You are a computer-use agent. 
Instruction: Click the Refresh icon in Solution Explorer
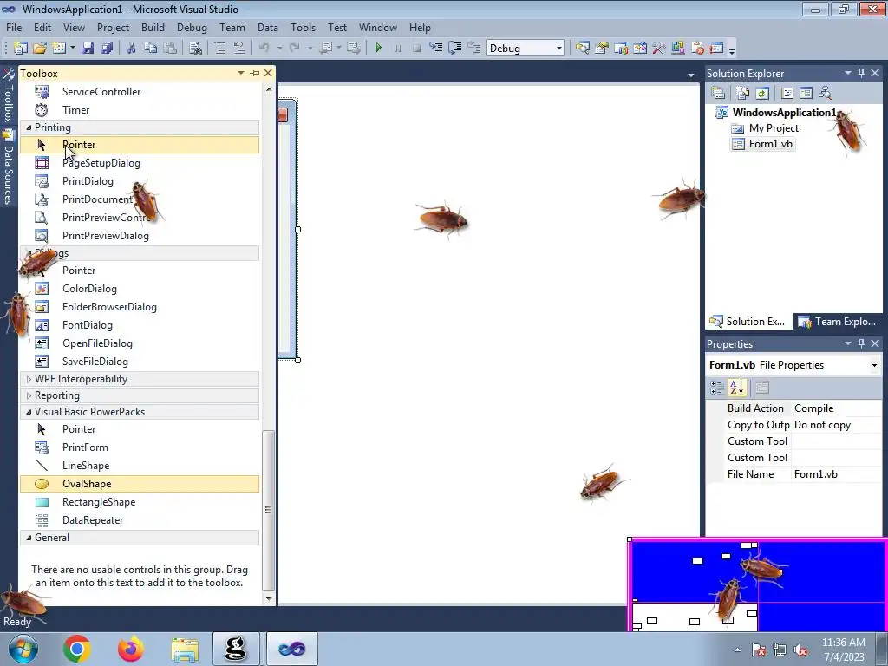point(762,93)
